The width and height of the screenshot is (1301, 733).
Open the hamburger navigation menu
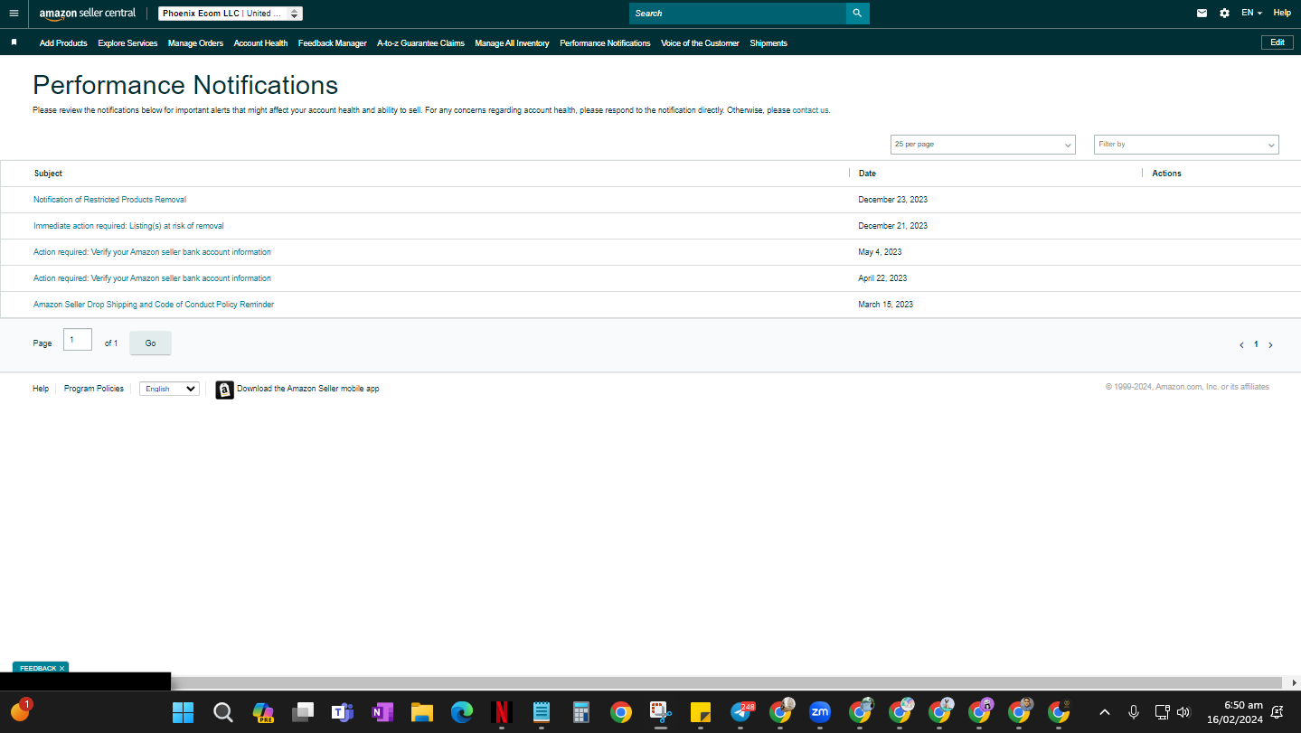(14, 14)
